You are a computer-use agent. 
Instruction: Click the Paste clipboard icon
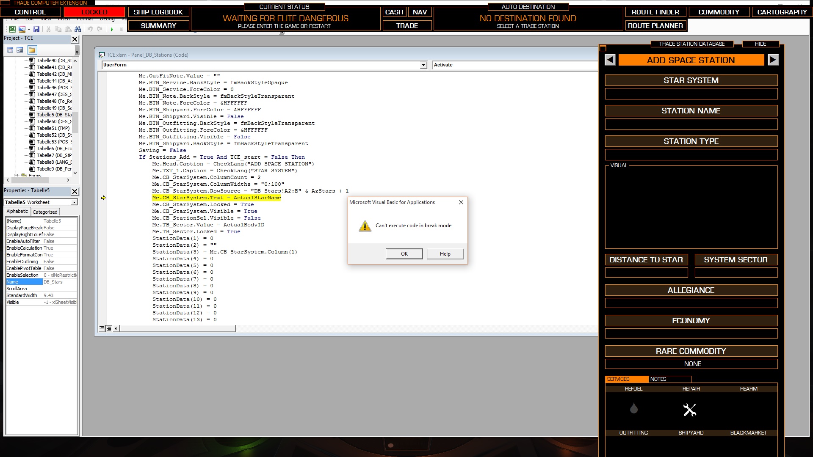tap(68, 29)
